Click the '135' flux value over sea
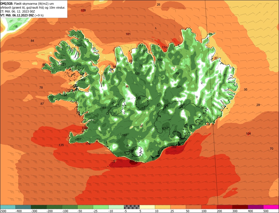Screen dimensions: 279x213 (61, 145)
